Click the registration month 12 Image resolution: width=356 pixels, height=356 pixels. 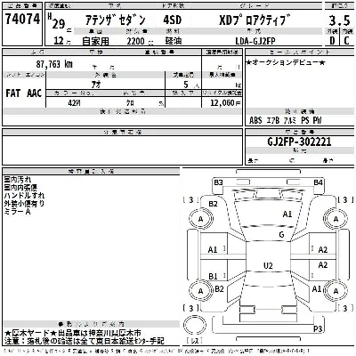[59, 41]
